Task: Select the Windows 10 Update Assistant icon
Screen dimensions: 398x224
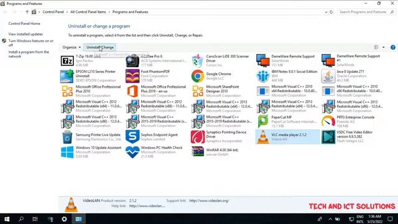Action: pos(67,152)
